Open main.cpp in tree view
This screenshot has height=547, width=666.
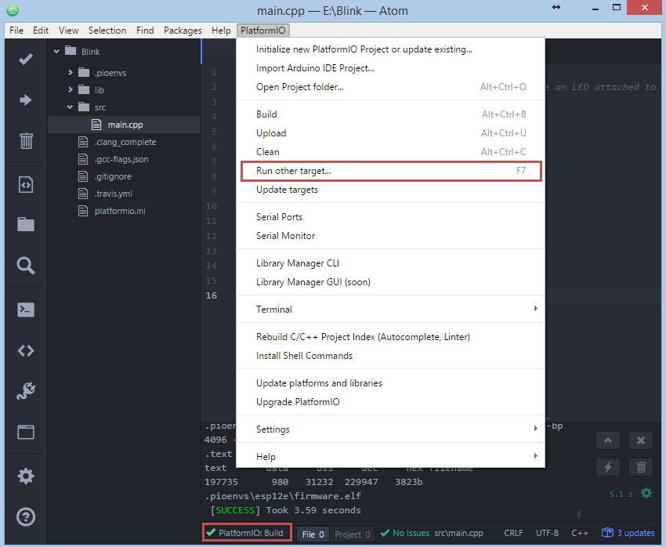pyautogui.click(x=124, y=125)
